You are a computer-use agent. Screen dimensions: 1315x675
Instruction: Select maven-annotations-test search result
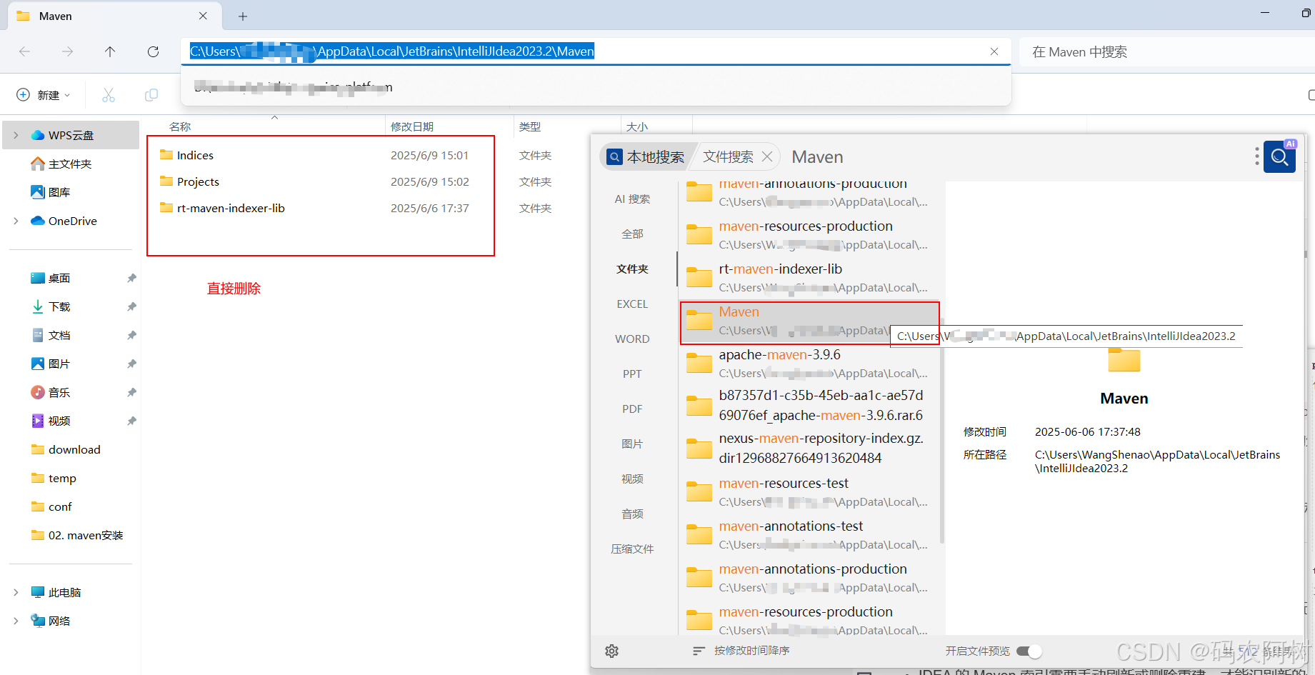pyautogui.click(x=808, y=535)
